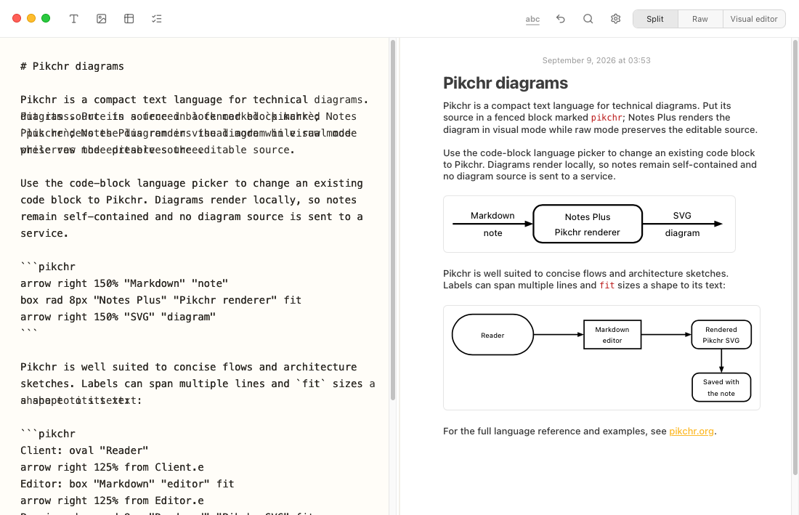Click raw line 'arrow right 125% from Client.e'

[x=112, y=468]
